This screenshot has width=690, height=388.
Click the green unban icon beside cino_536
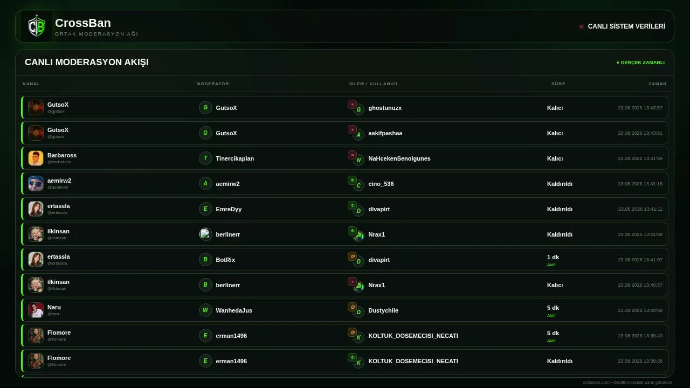coord(352,180)
